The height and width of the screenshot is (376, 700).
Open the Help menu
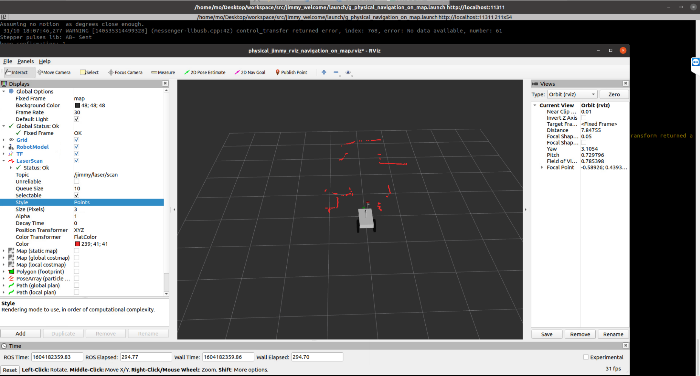click(45, 61)
